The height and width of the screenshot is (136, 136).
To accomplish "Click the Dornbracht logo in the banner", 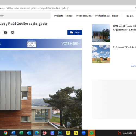I will coord(32,44).
